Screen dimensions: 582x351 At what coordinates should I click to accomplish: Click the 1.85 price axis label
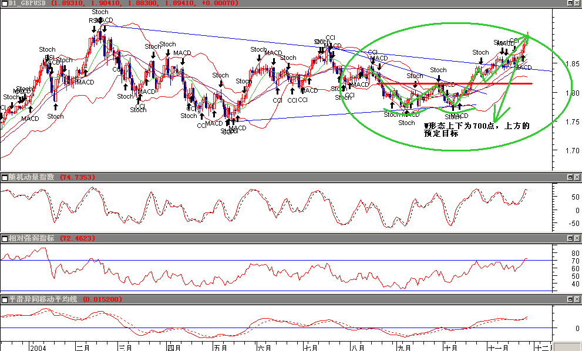[x=572, y=64]
